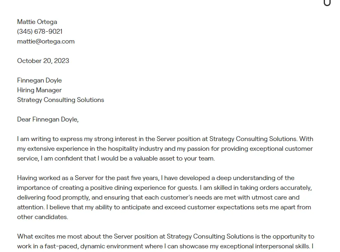The image size is (340, 252).
Task: Click the email mattie@ortega.com
Action: pyautogui.click(x=46, y=41)
